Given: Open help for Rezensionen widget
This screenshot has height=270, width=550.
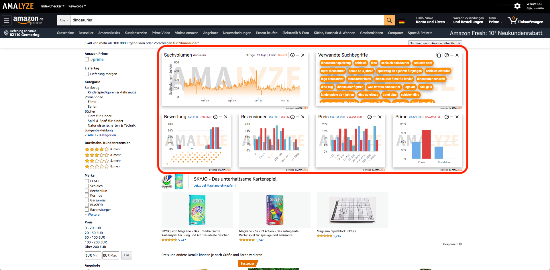Looking at the screenshot, I should (x=292, y=117).
